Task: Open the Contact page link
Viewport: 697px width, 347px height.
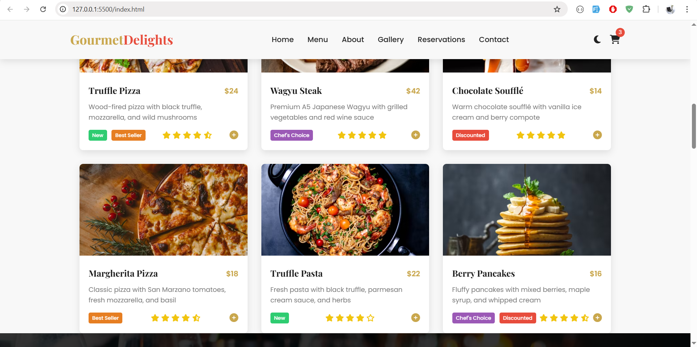Action: (494, 40)
